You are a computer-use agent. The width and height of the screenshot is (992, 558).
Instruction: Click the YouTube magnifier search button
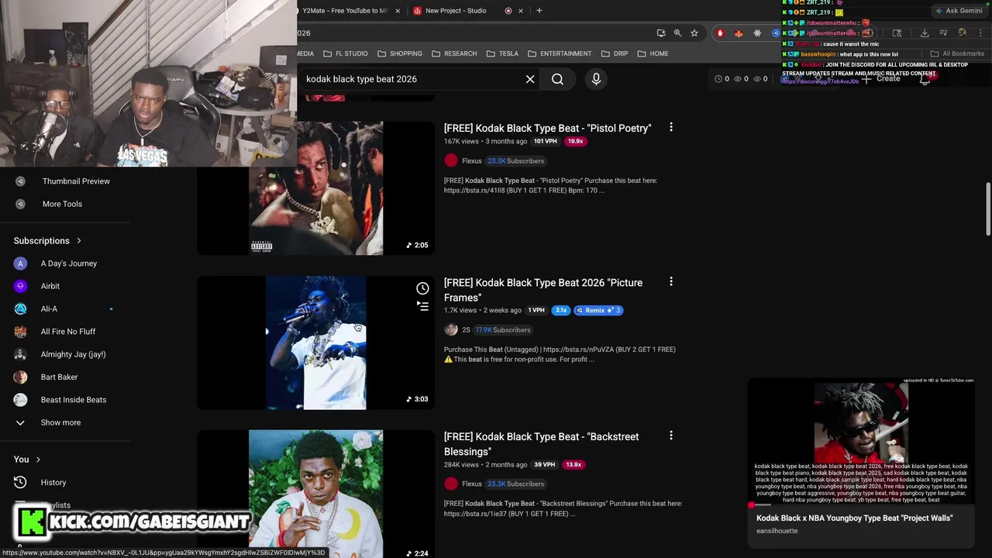point(557,79)
